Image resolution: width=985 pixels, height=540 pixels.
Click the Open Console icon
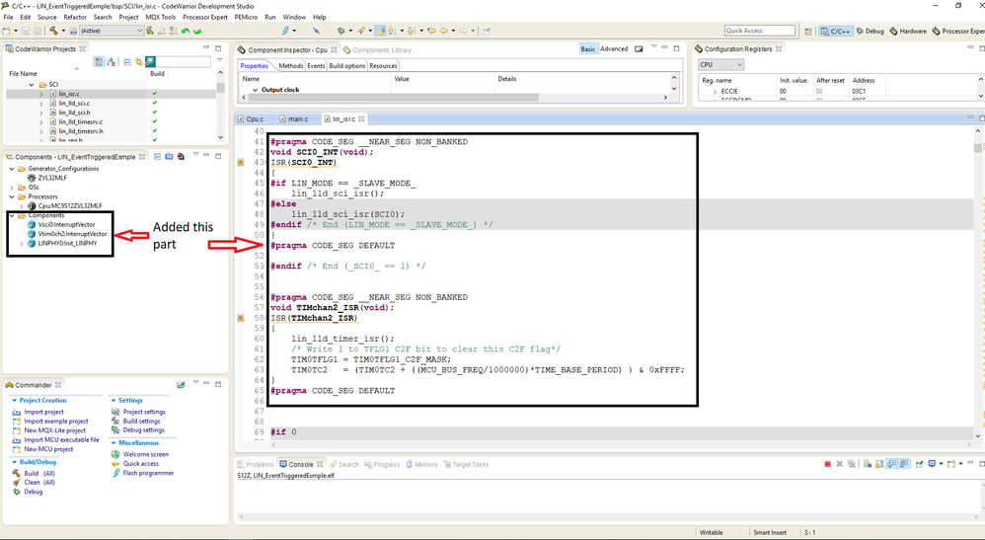click(951, 464)
